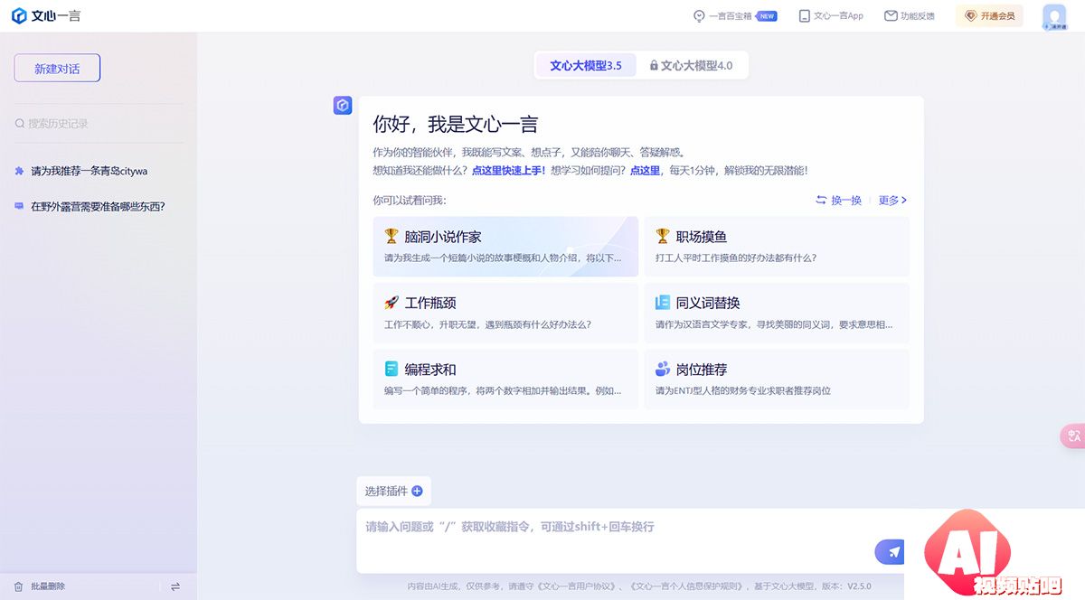Click the 文心一言App text label
Image resolution: width=1085 pixels, height=600 pixels.
point(838,16)
